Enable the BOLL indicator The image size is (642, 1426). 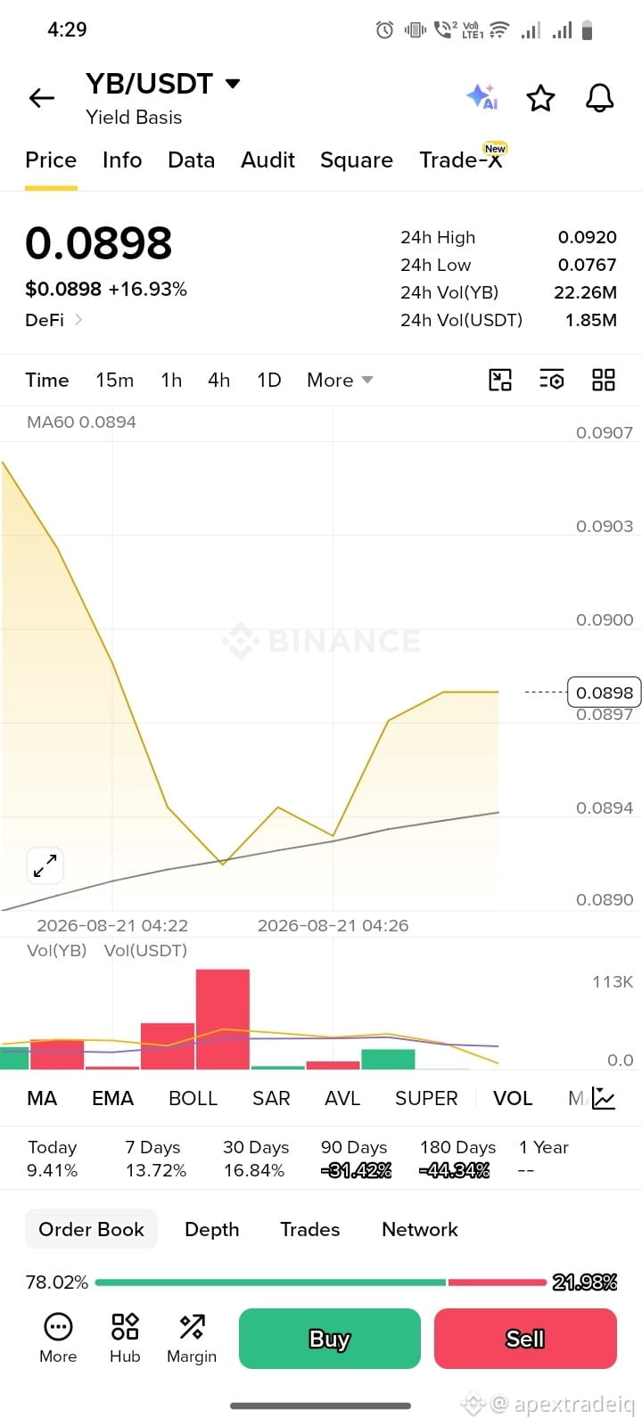(x=193, y=1098)
